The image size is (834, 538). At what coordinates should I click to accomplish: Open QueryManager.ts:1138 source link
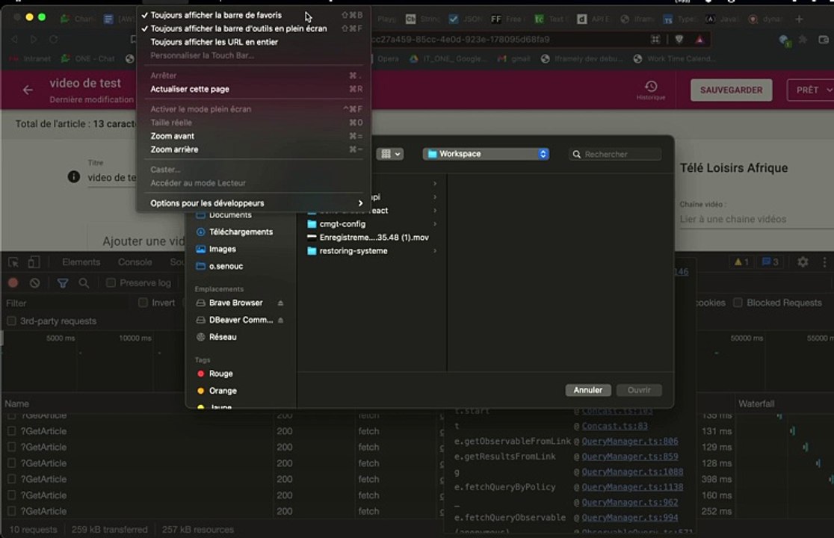pyautogui.click(x=632, y=487)
